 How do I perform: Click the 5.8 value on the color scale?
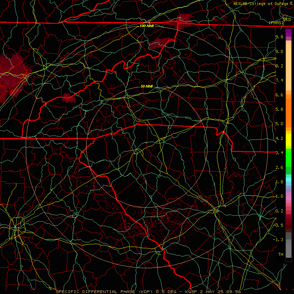pyautogui.click(x=279, y=109)
